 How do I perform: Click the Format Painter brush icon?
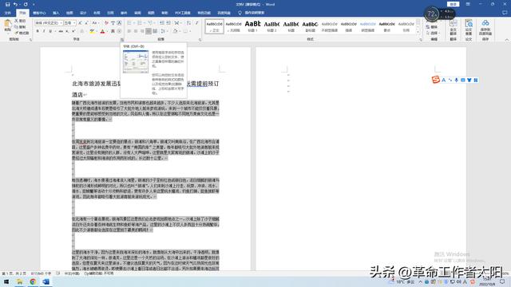16,33
